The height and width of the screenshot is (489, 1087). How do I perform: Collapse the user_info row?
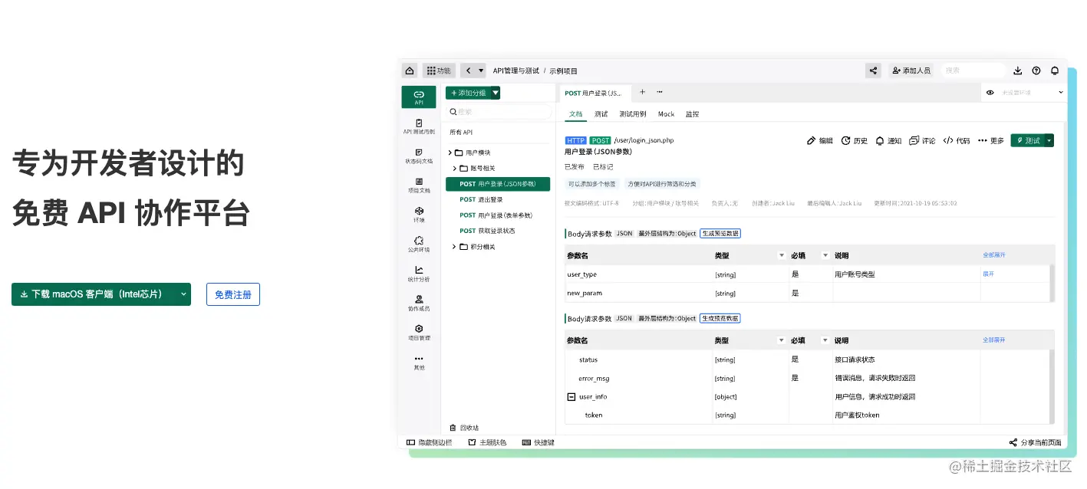pos(571,397)
